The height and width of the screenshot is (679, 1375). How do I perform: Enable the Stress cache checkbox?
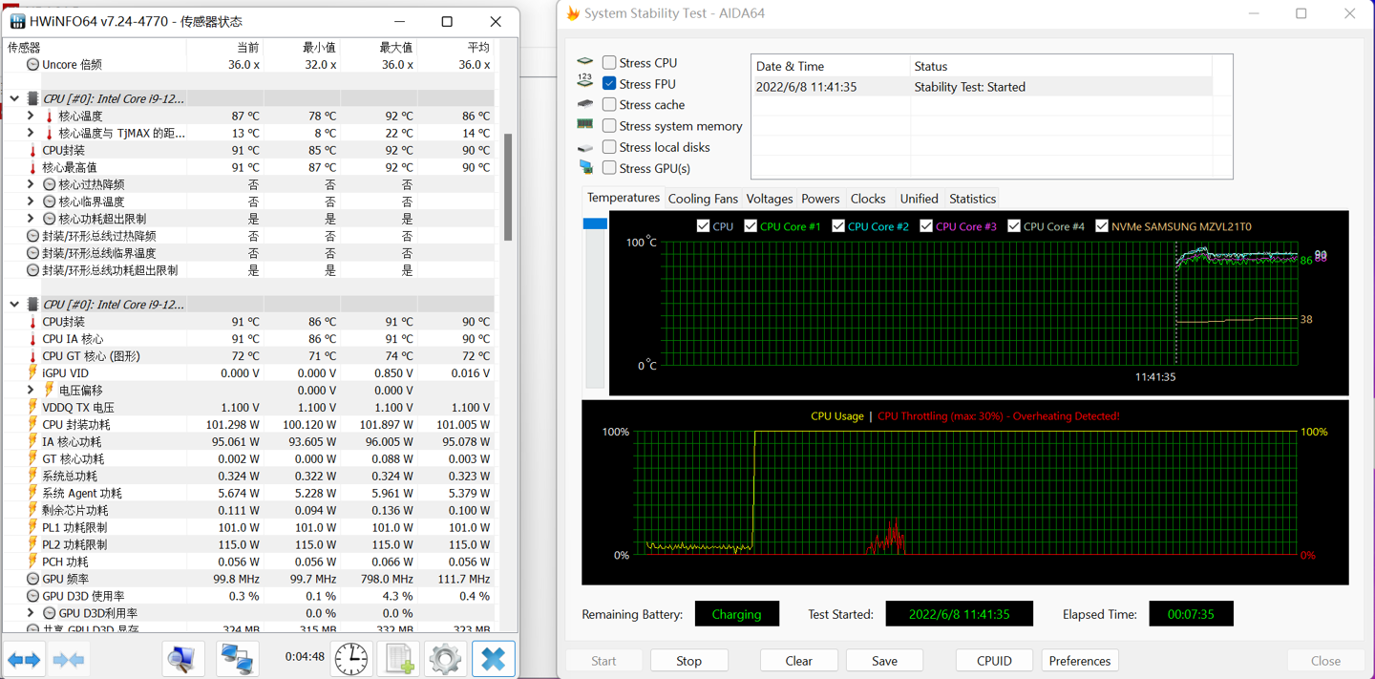click(609, 104)
